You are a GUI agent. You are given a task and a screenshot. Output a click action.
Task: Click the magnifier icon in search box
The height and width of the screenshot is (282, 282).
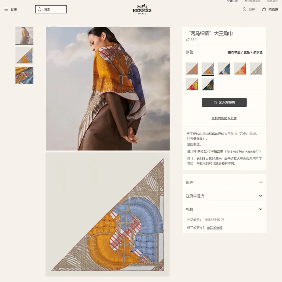(x=39, y=10)
